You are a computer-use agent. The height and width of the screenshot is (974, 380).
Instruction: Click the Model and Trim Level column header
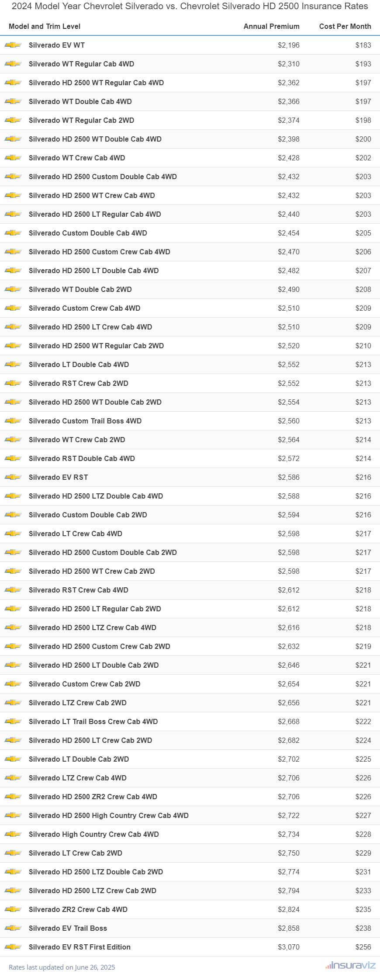[45, 26]
